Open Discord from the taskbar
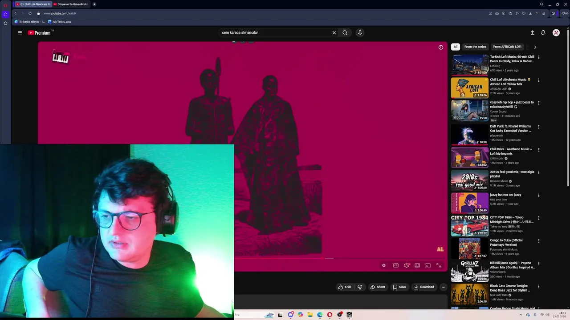Viewport: 570px width, 320px height. pyautogui.click(x=290, y=315)
